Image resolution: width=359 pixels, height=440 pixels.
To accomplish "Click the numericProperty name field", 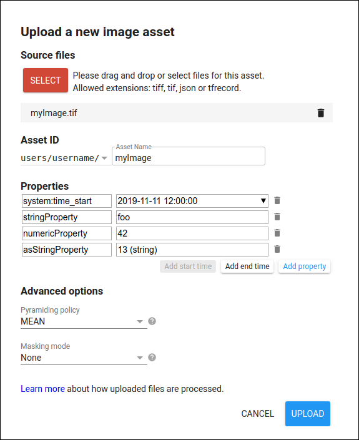I will click(67, 233).
